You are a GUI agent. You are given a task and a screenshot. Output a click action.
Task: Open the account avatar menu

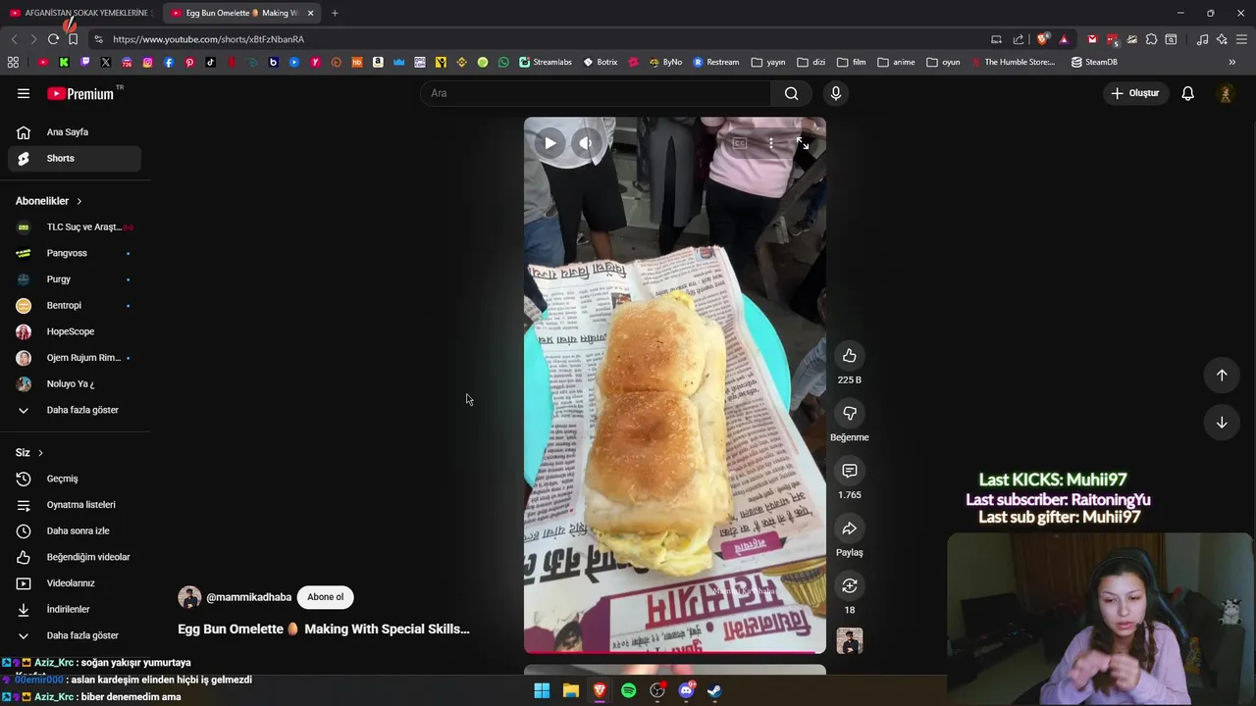coord(1225,93)
